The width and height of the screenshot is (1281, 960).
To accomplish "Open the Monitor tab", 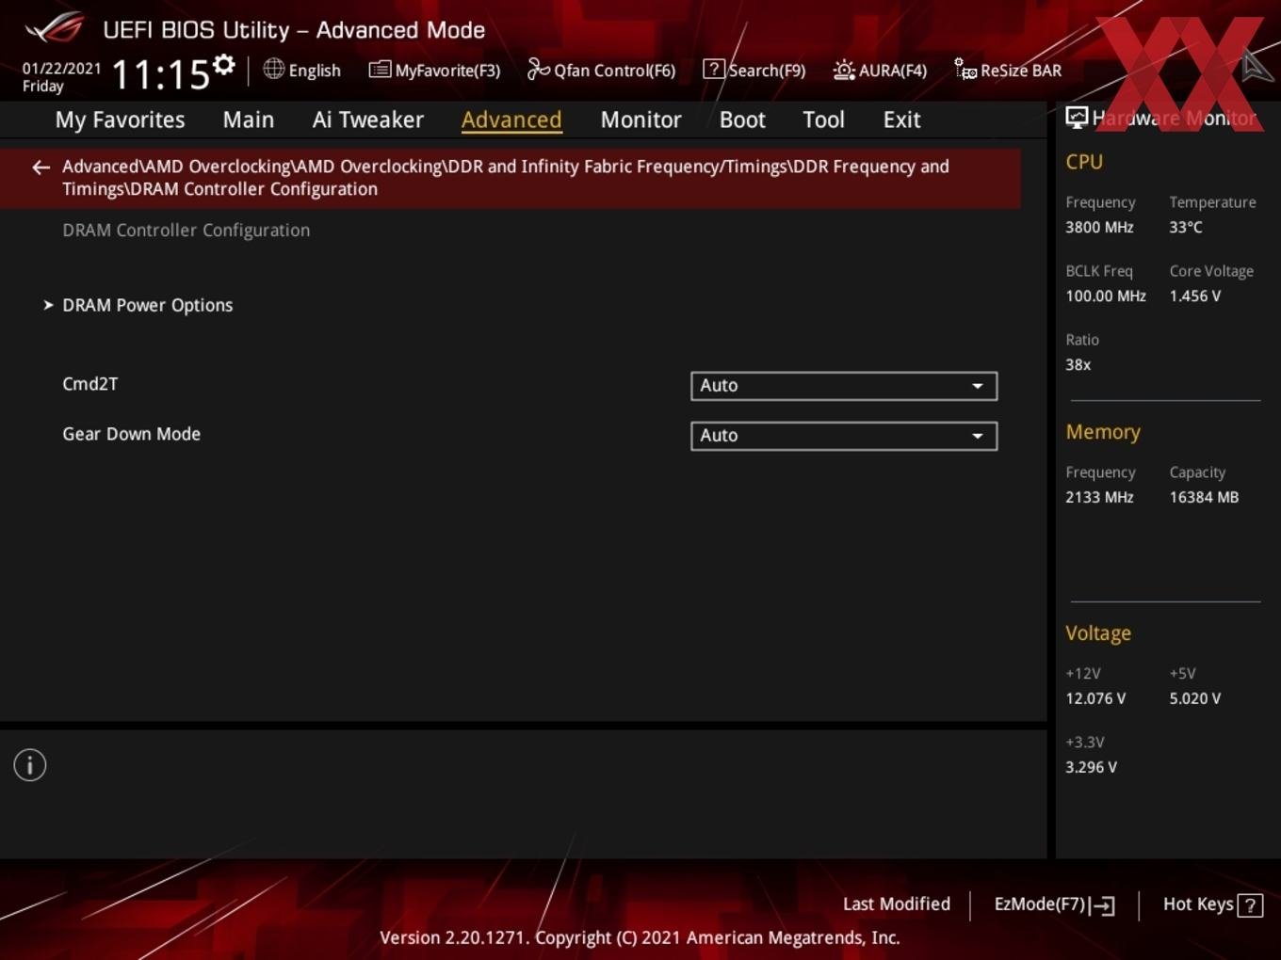I will pos(640,120).
